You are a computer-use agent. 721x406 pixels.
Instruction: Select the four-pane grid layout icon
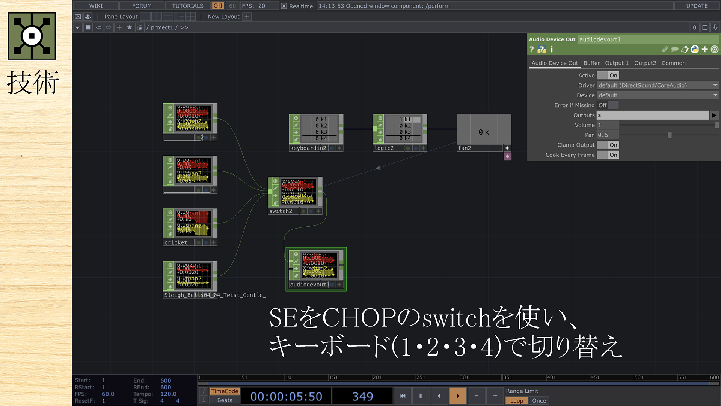click(190, 17)
